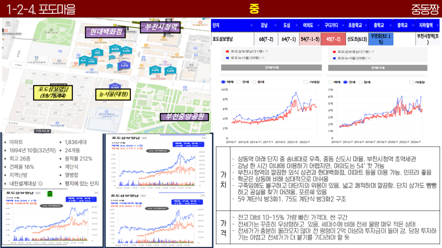Click the GS25 convenience store marker

click(142, 66)
